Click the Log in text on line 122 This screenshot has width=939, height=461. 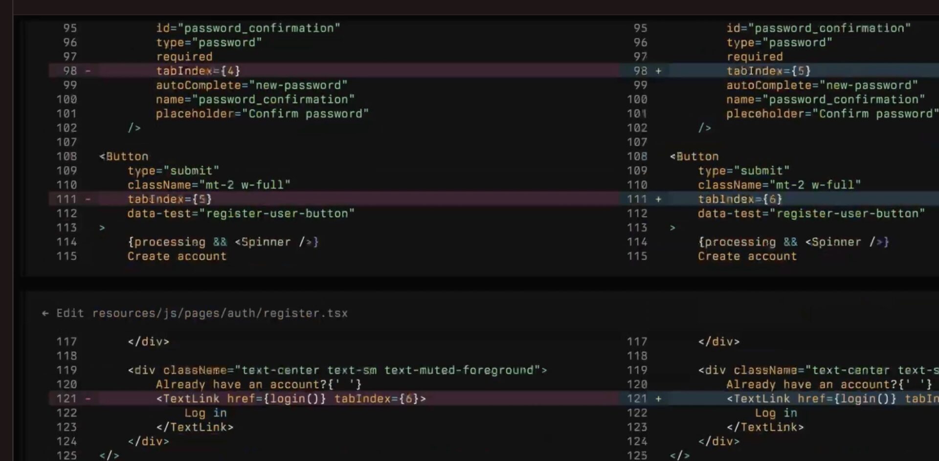point(206,413)
